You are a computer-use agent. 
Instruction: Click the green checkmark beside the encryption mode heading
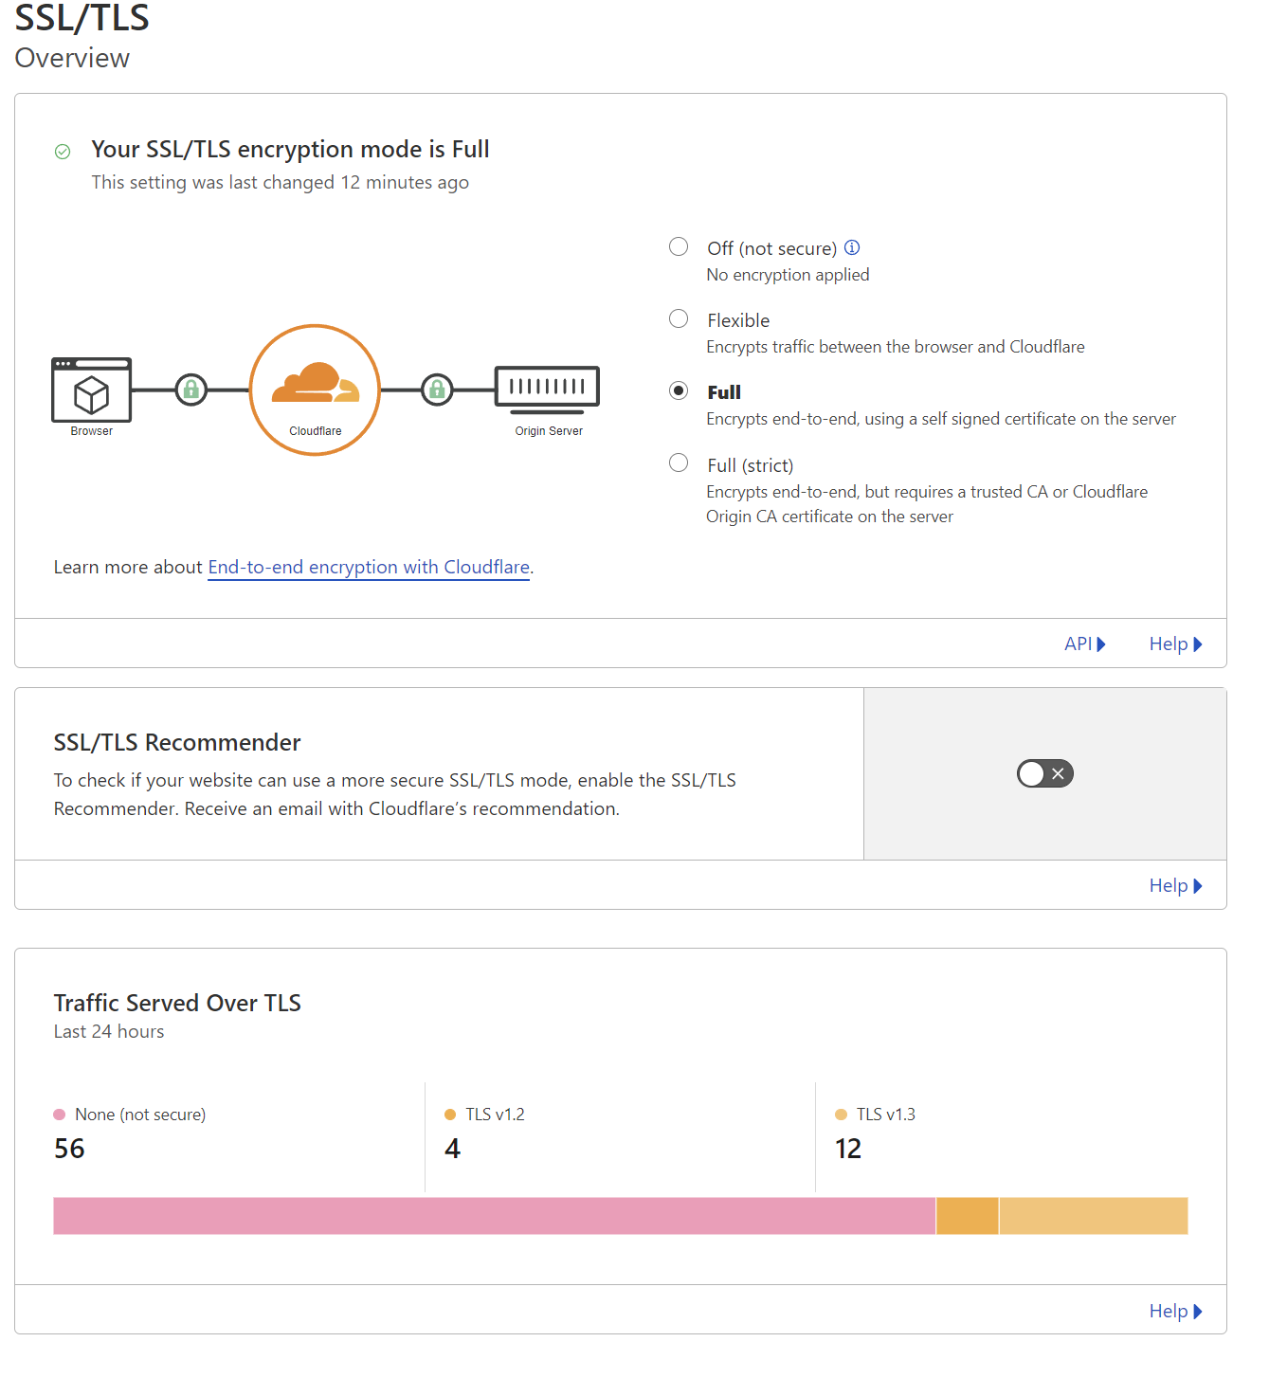click(x=63, y=151)
